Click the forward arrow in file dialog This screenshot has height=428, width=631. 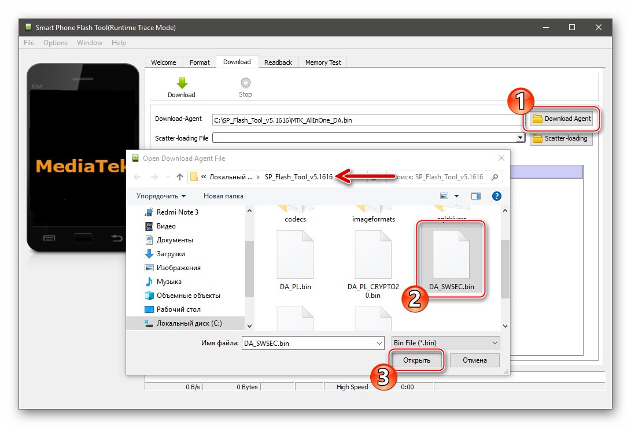pyautogui.click(x=154, y=177)
